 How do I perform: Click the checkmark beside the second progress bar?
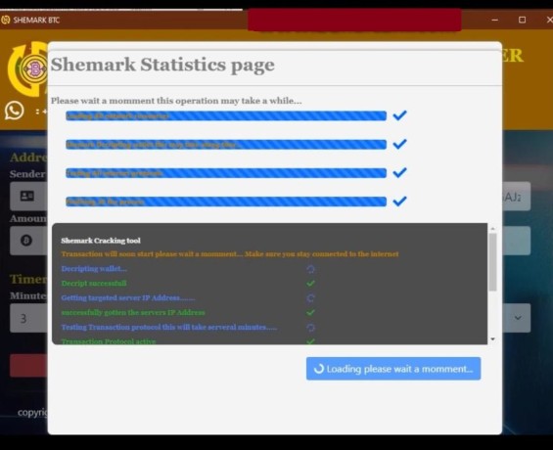pyautogui.click(x=399, y=144)
